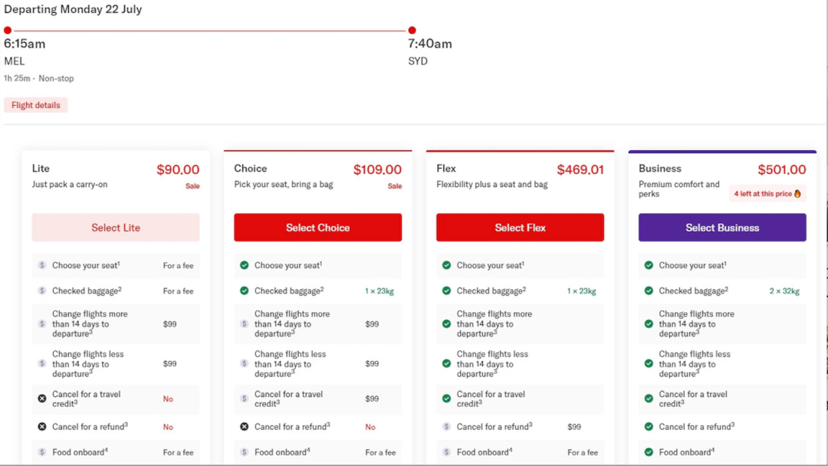Click black X icon for Lite Cancel for a refund
828x466 pixels.
[x=42, y=426]
